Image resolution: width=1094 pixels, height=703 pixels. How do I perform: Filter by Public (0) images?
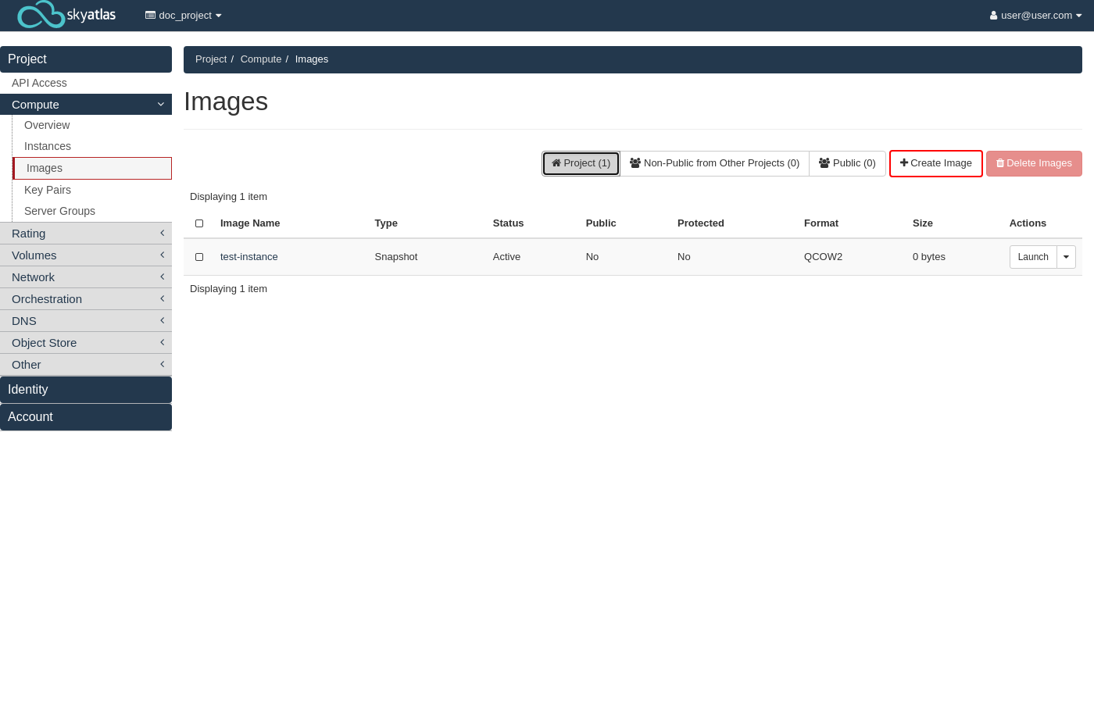click(x=847, y=163)
